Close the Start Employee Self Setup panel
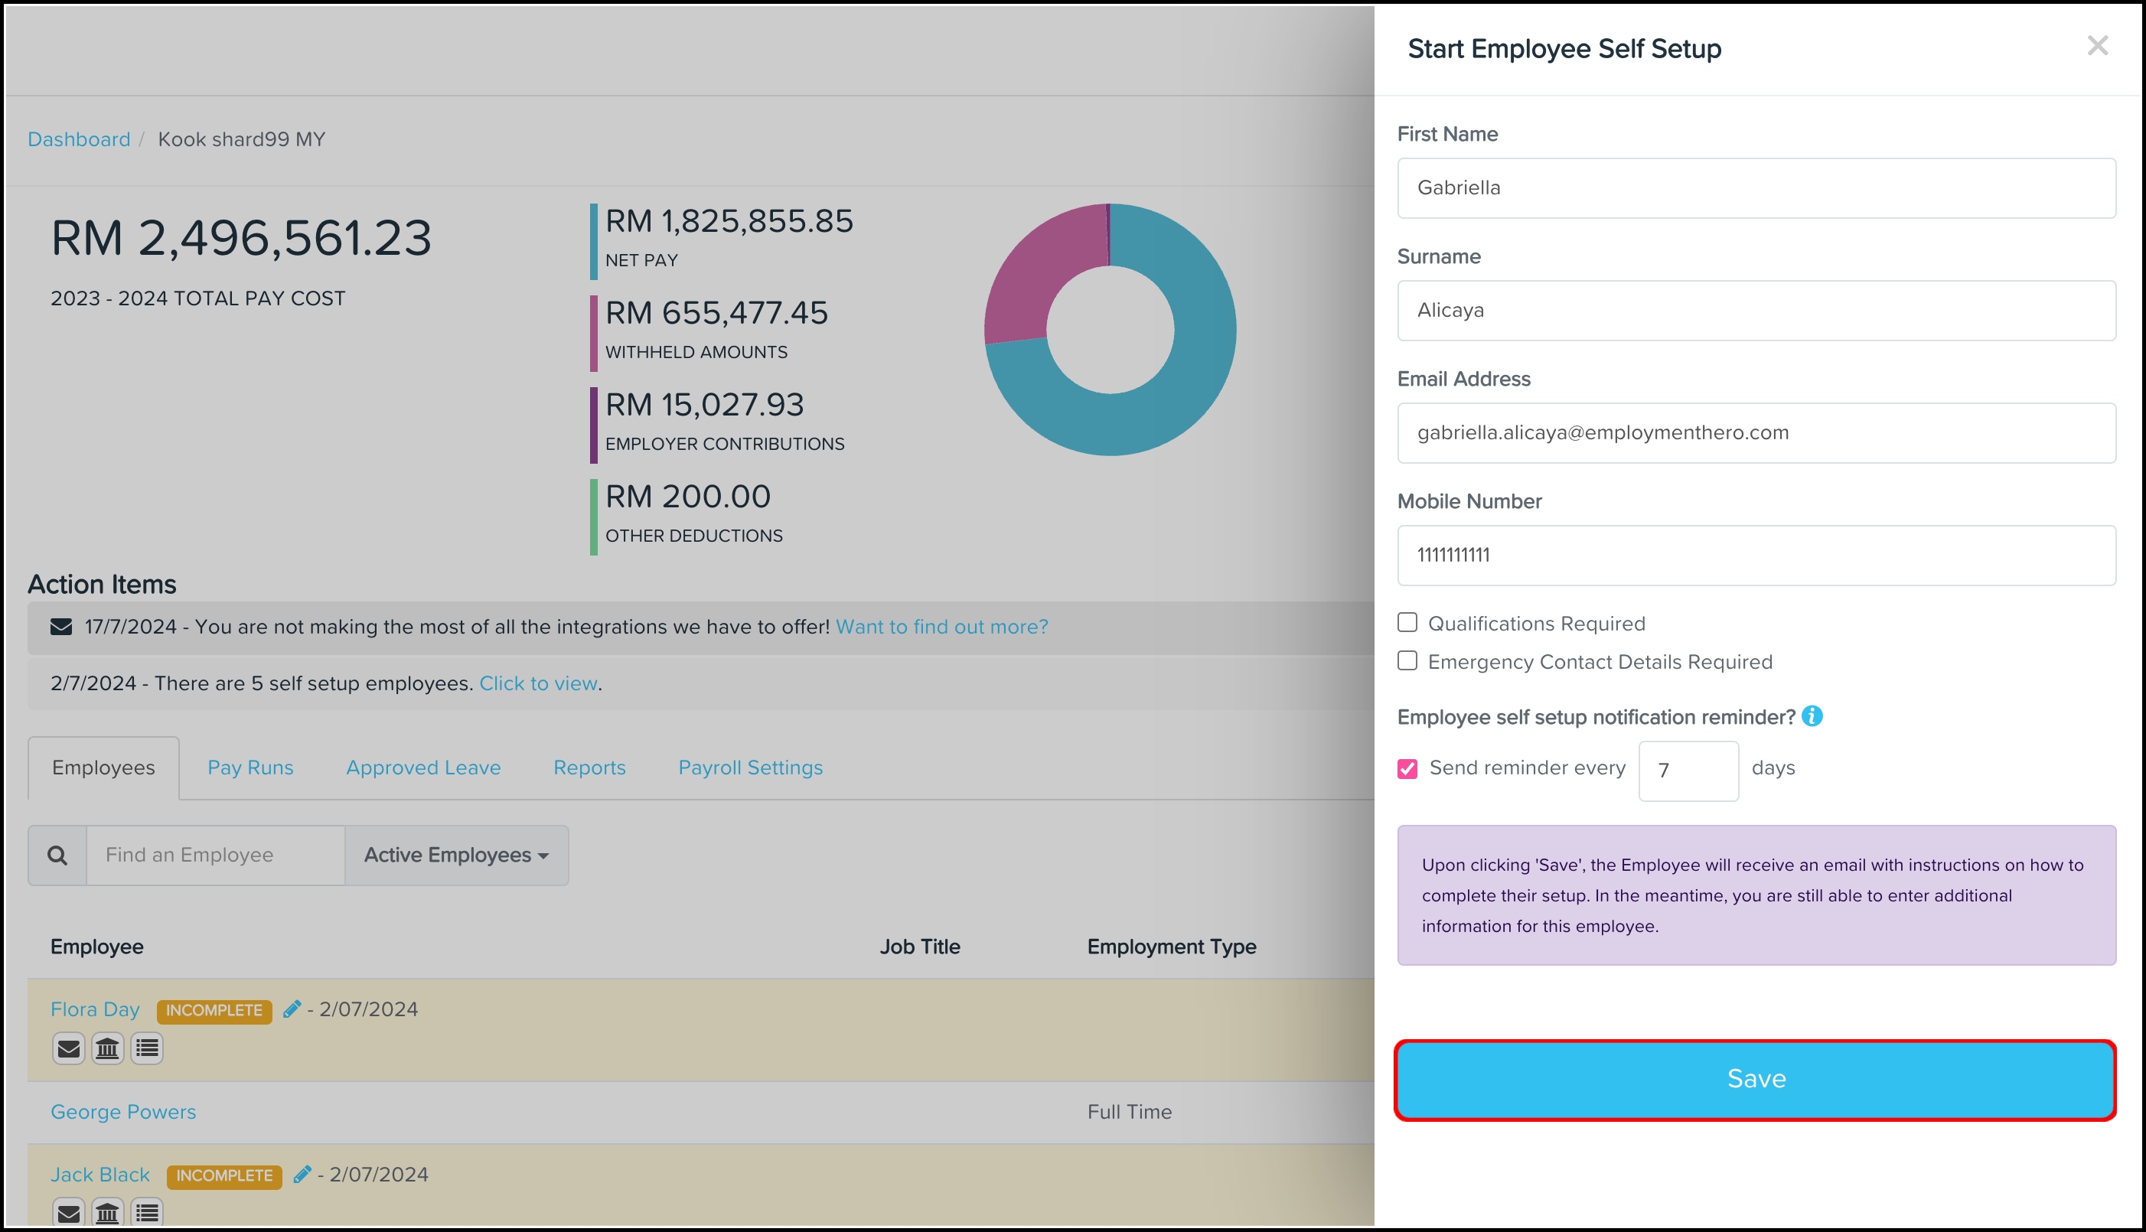Image resolution: width=2146 pixels, height=1232 pixels. (2097, 46)
